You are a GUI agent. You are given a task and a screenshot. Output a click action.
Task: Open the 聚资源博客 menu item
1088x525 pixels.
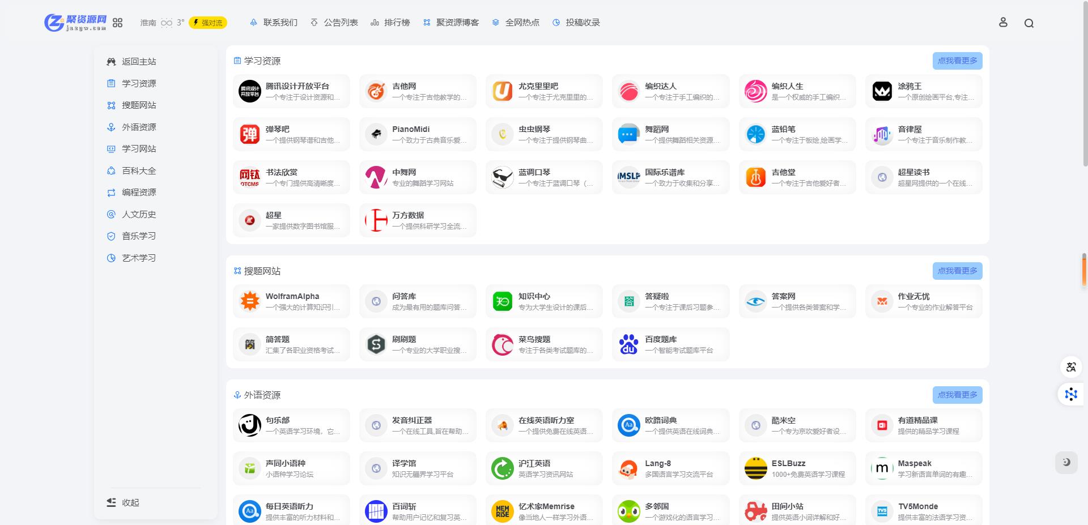pos(451,23)
